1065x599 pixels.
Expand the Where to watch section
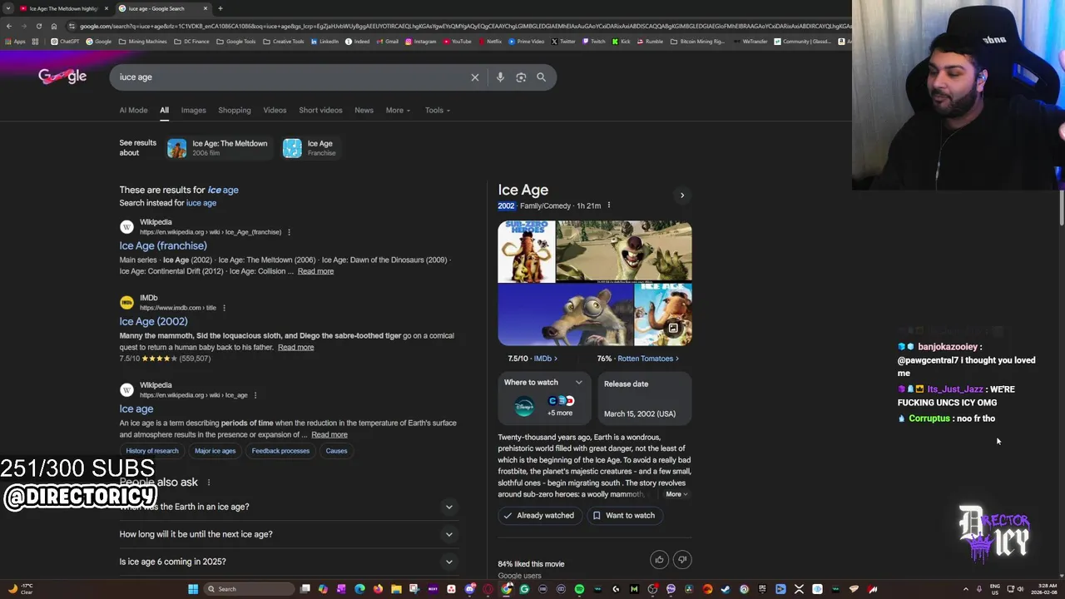pos(543,383)
